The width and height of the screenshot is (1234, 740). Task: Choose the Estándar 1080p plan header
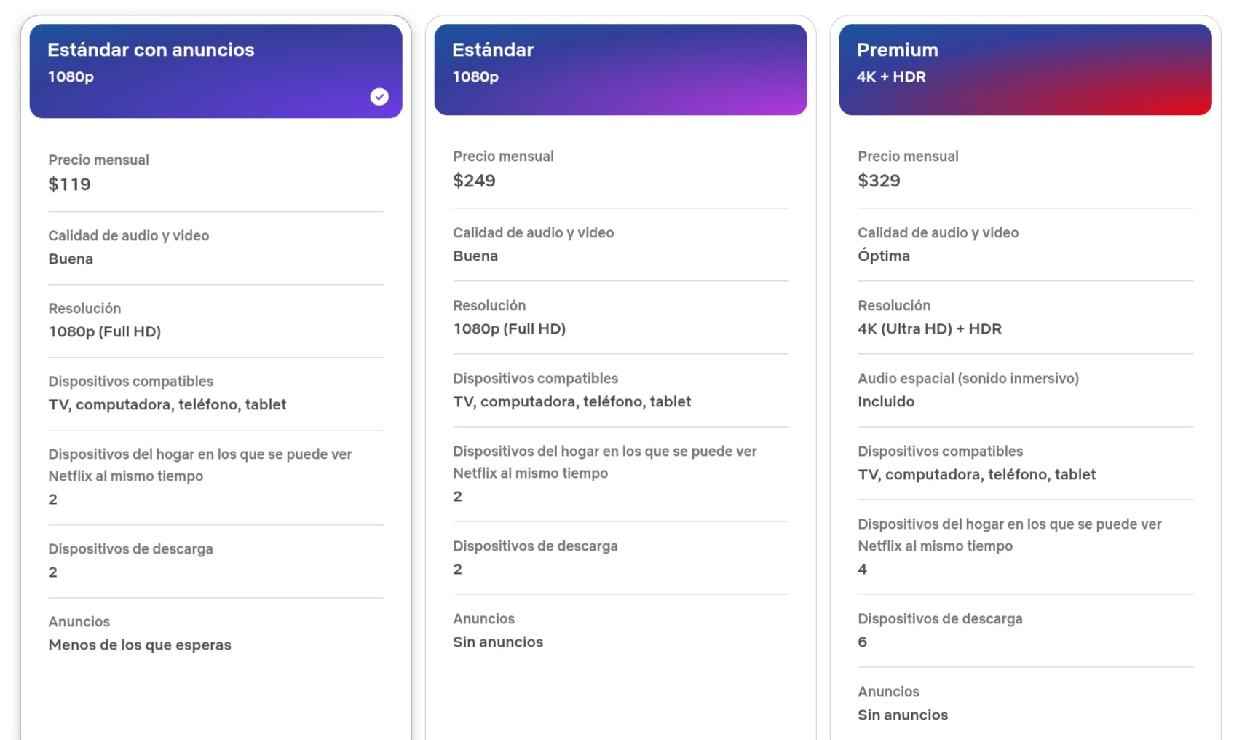coord(620,70)
